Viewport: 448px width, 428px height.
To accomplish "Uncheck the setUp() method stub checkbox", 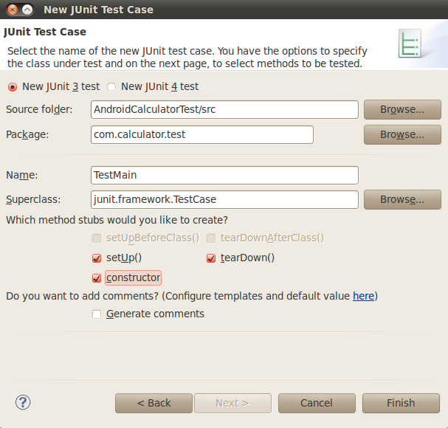I will click(x=97, y=258).
